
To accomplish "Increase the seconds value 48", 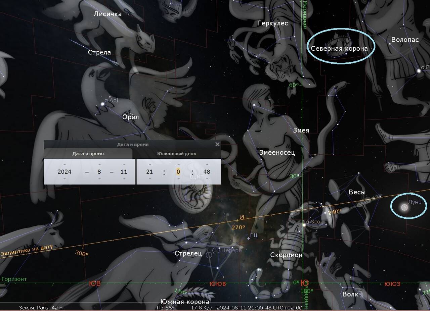I will click(207, 165).
